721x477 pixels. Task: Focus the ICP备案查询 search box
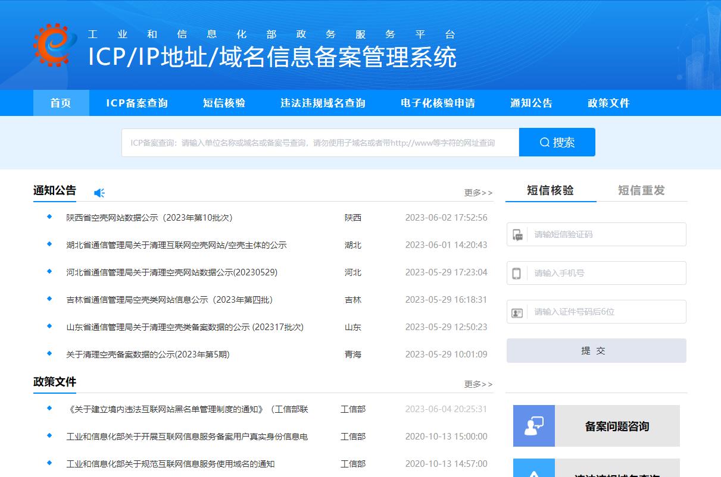tap(320, 143)
